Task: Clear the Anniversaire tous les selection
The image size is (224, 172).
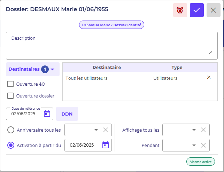Action: 106,130
